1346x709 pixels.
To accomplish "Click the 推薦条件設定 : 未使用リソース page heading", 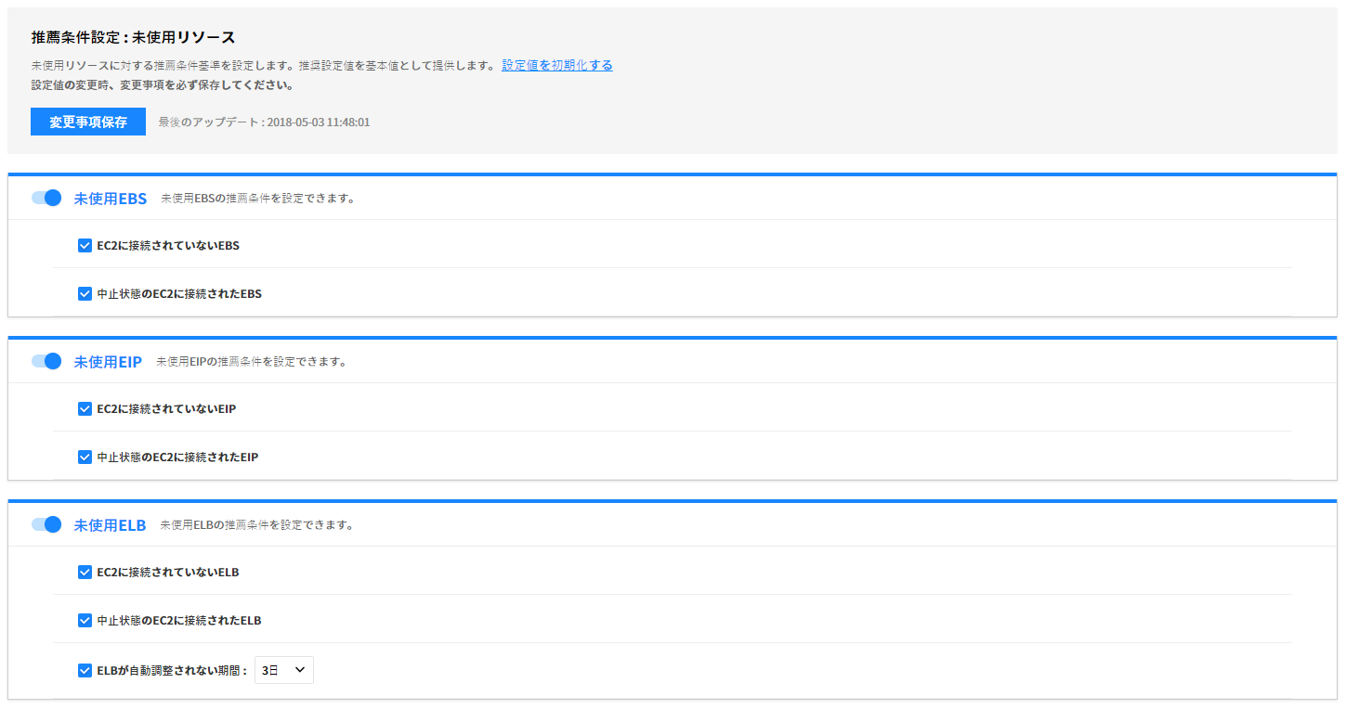I will pos(133,38).
